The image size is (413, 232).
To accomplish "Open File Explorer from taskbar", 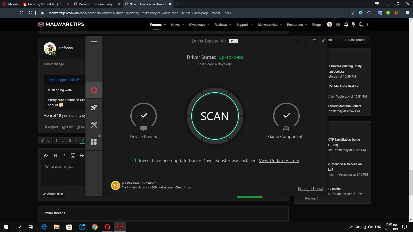I will [57, 227].
